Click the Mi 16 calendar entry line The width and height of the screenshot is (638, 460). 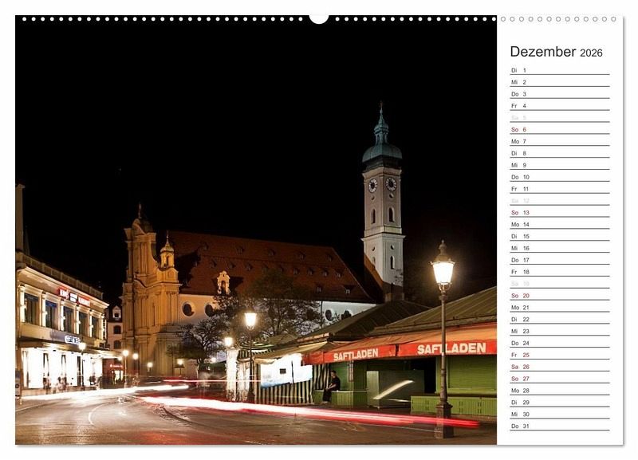559,248
